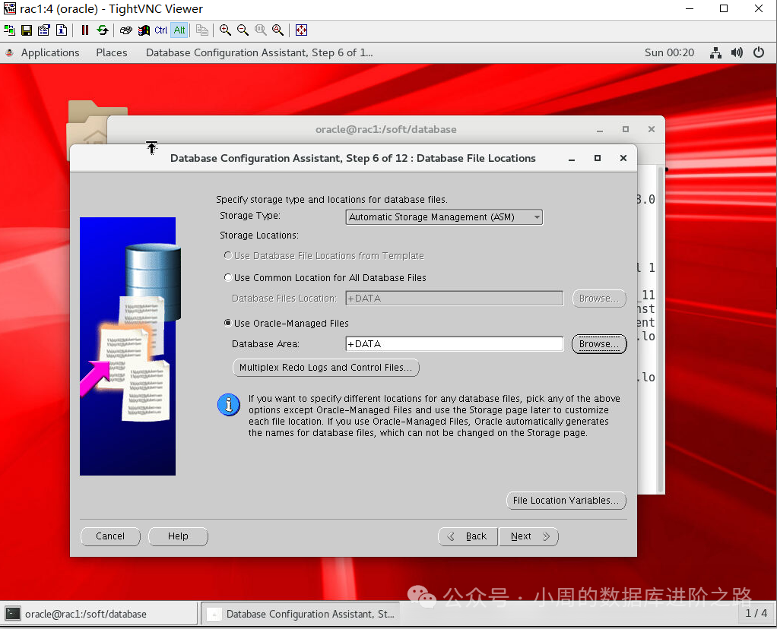Select Use Oracle-Managed Files option
The height and width of the screenshot is (629, 777).
coord(287,324)
